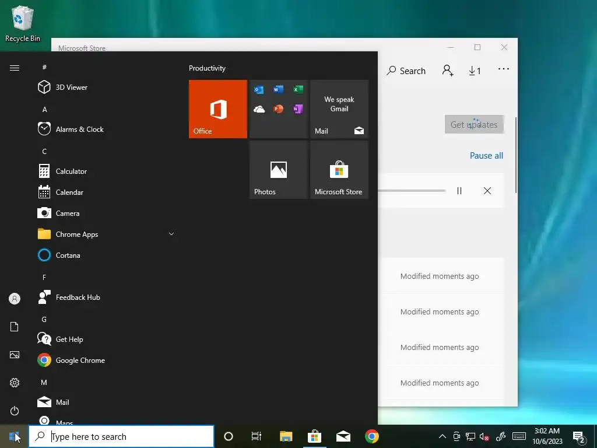The width and height of the screenshot is (597, 448).
Task: Cancel the current download with X
Action: [487, 191]
